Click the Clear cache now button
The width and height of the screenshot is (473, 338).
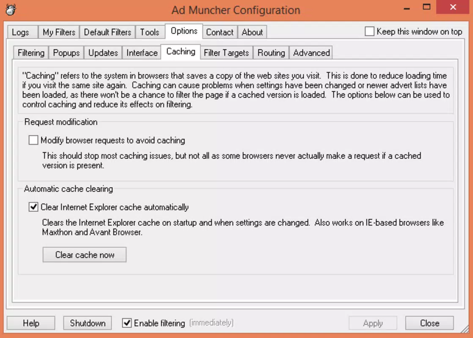85,255
